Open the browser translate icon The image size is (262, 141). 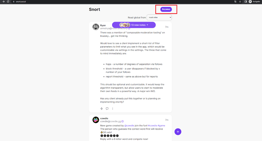click(x=235, y=1)
